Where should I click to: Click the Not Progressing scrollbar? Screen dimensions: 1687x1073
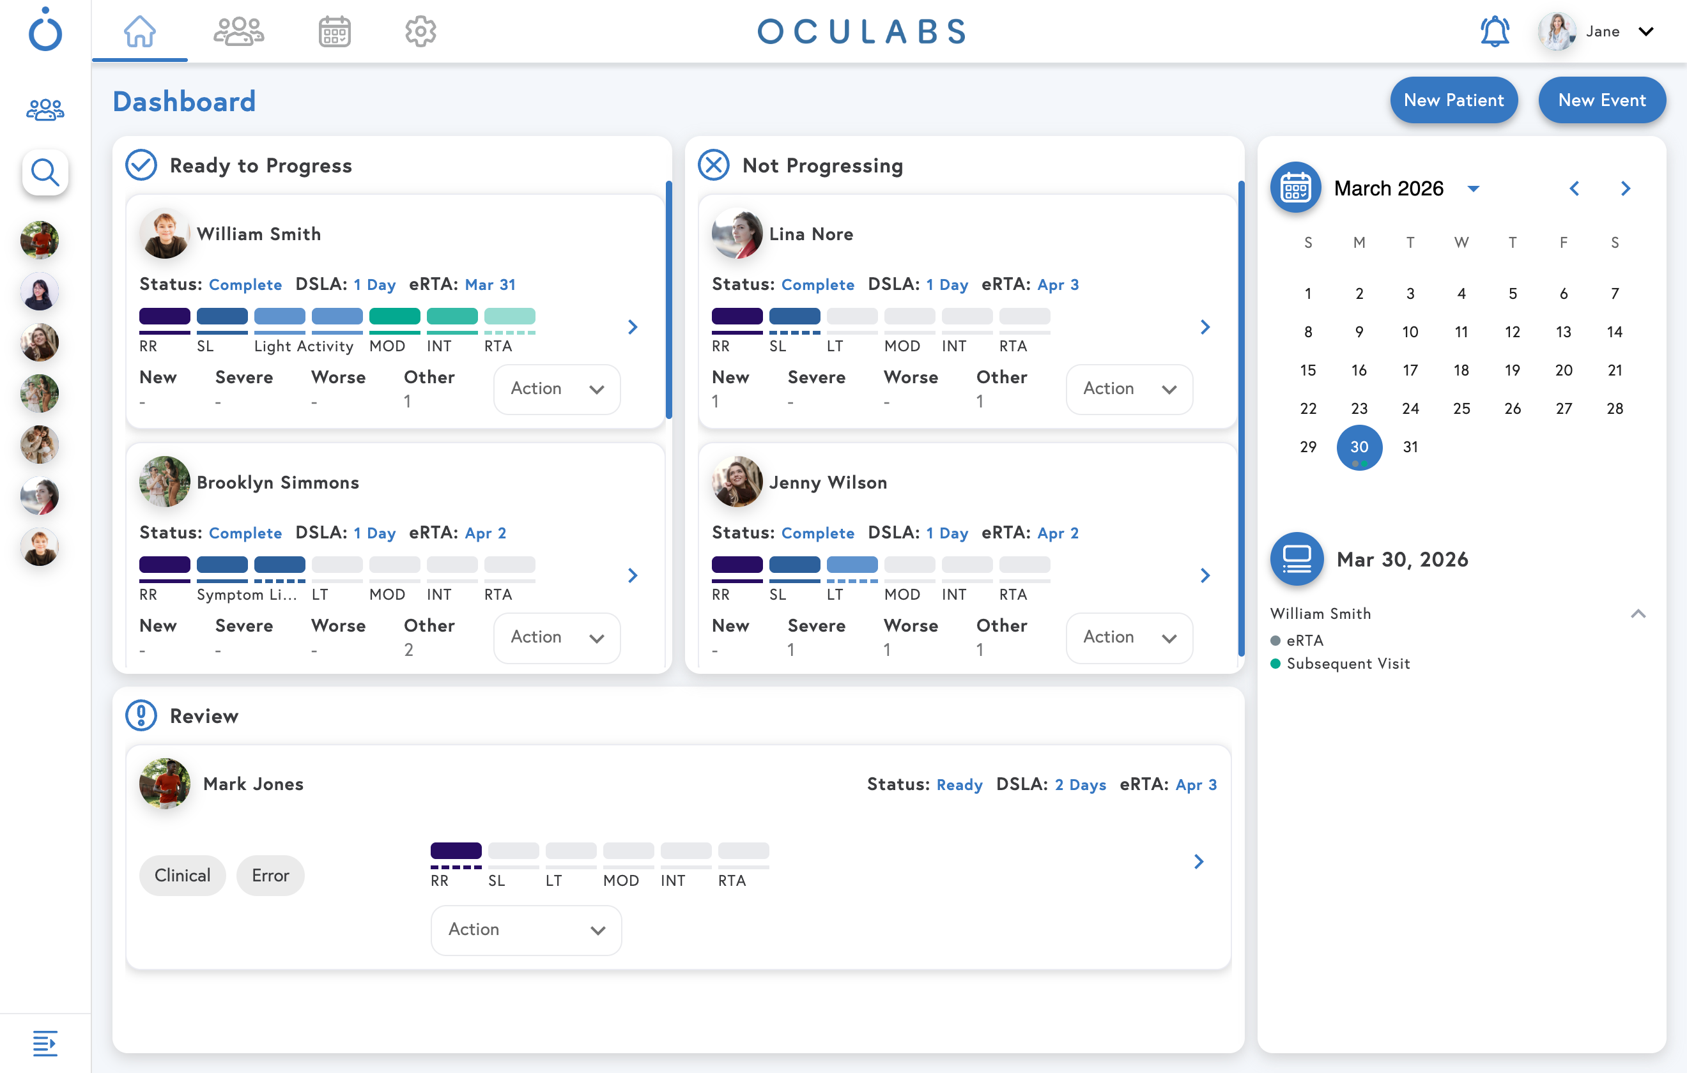point(1242,418)
